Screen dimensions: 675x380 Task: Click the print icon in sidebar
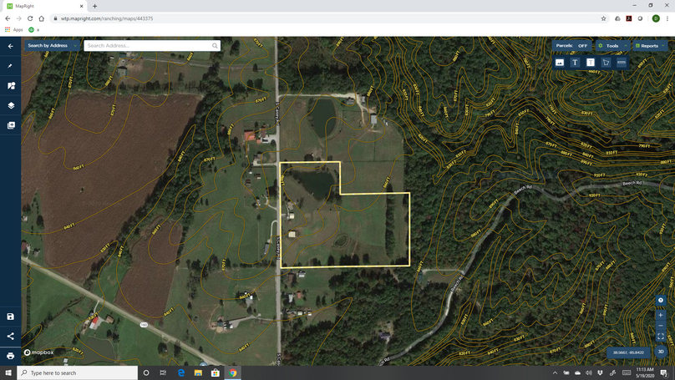(11, 356)
